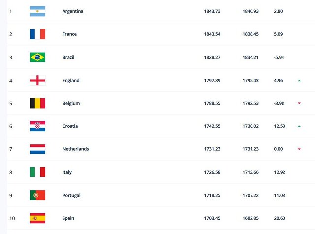Click Croatia's green up arrow indicator

299,126
